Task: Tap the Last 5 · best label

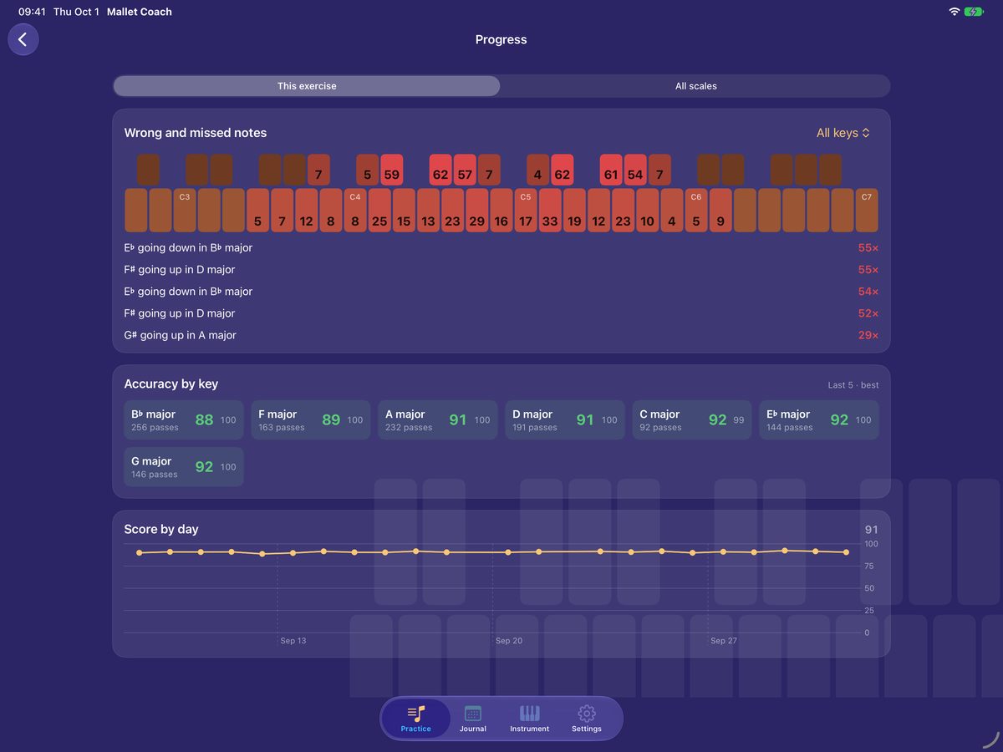Action: point(853,385)
